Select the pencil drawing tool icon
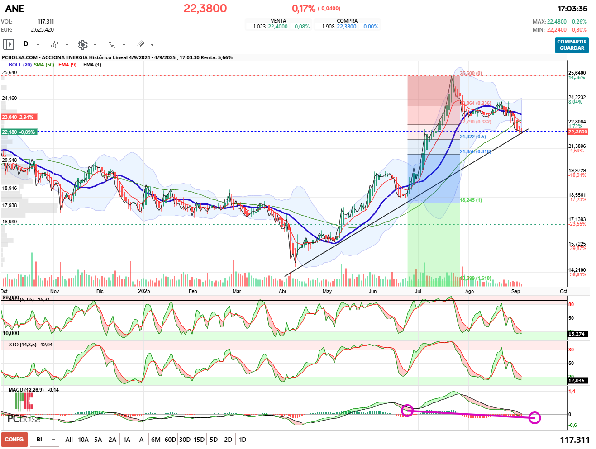The height and width of the screenshot is (449, 596). (x=141, y=44)
